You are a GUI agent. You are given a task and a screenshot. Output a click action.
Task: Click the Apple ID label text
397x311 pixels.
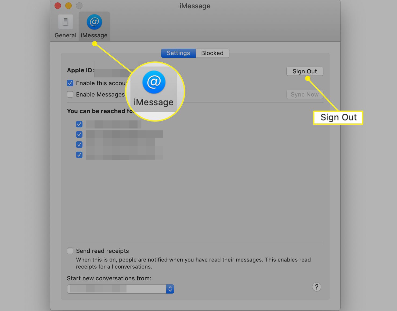(80, 70)
